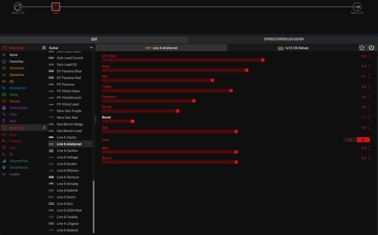Select the Looper category
The width and height of the screenshot is (378, 235).
[x=15, y=174]
